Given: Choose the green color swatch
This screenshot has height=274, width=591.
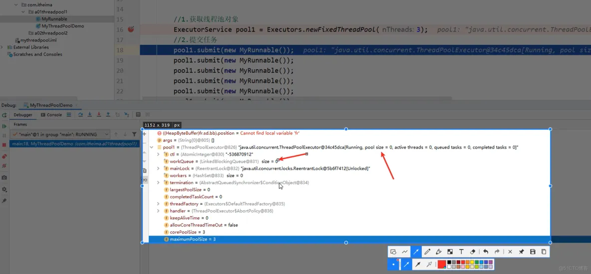Looking at the screenshot, I should pyautogui.click(x=477, y=262).
